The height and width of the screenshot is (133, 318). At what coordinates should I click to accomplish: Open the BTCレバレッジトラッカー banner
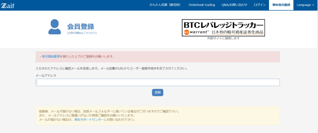point(223,28)
